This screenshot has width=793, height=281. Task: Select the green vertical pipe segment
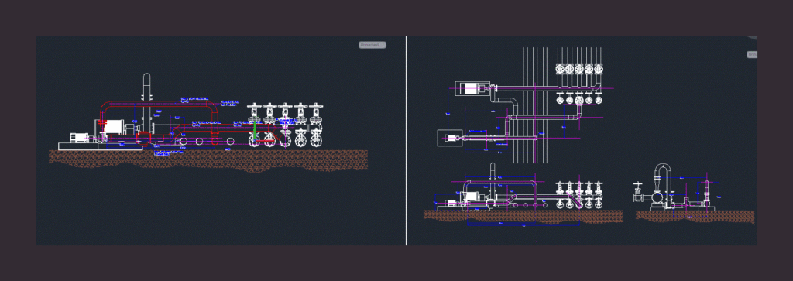pos(255,132)
